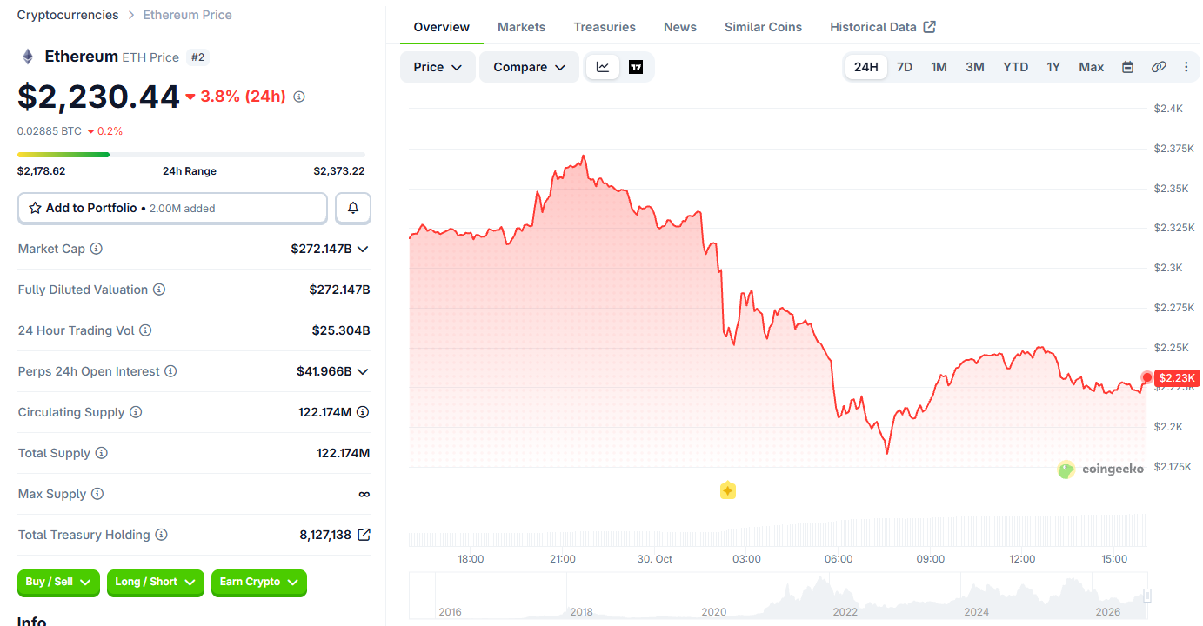The image size is (1203, 626).
Task: Expand Market Cap details chevron
Action: click(x=363, y=249)
